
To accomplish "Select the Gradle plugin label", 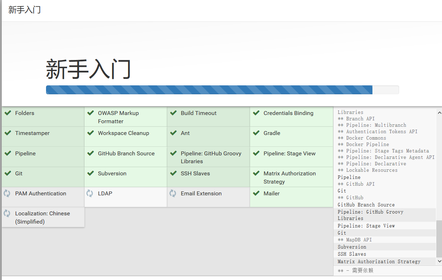I will [x=272, y=133].
